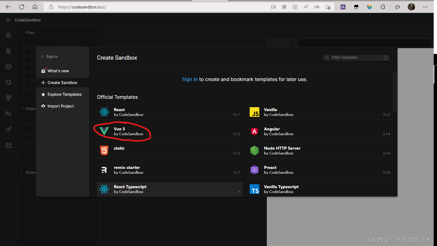Image resolution: width=437 pixels, height=246 pixels.
Task: Go back with the browser back arrow
Action: tap(8, 7)
